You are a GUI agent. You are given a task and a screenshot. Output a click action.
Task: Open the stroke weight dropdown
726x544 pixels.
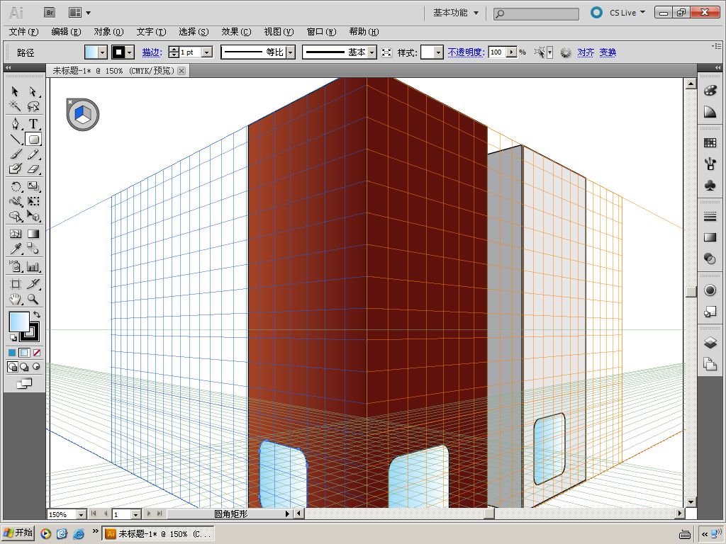click(x=206, y=52)
